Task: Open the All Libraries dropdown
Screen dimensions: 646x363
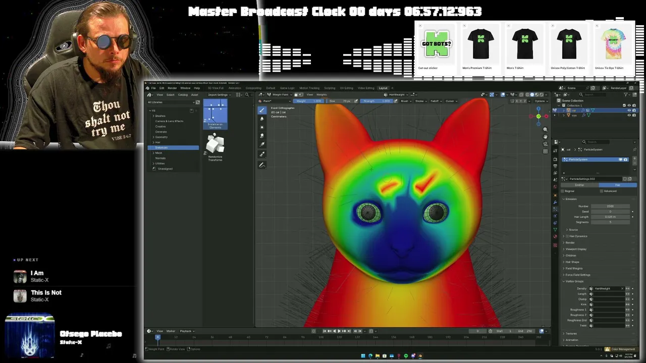Action: [x=170, y=102]
